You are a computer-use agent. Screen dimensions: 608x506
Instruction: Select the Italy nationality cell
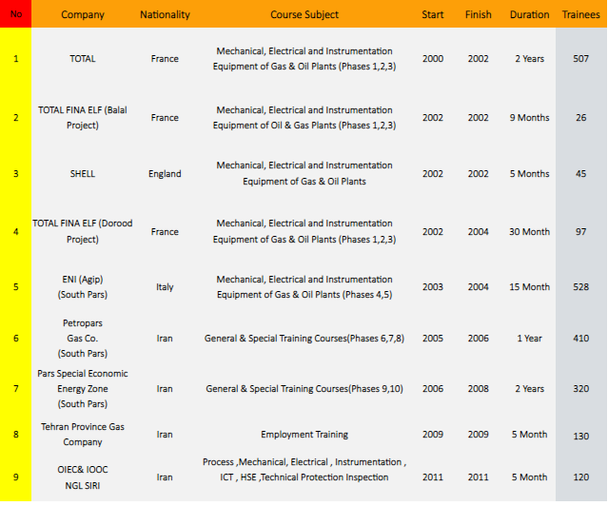click(165, 287)
